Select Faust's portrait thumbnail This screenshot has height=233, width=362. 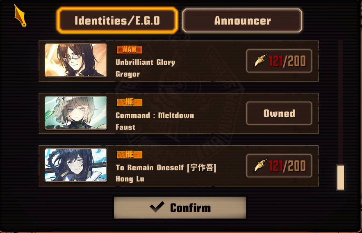(x=76, y=113)
